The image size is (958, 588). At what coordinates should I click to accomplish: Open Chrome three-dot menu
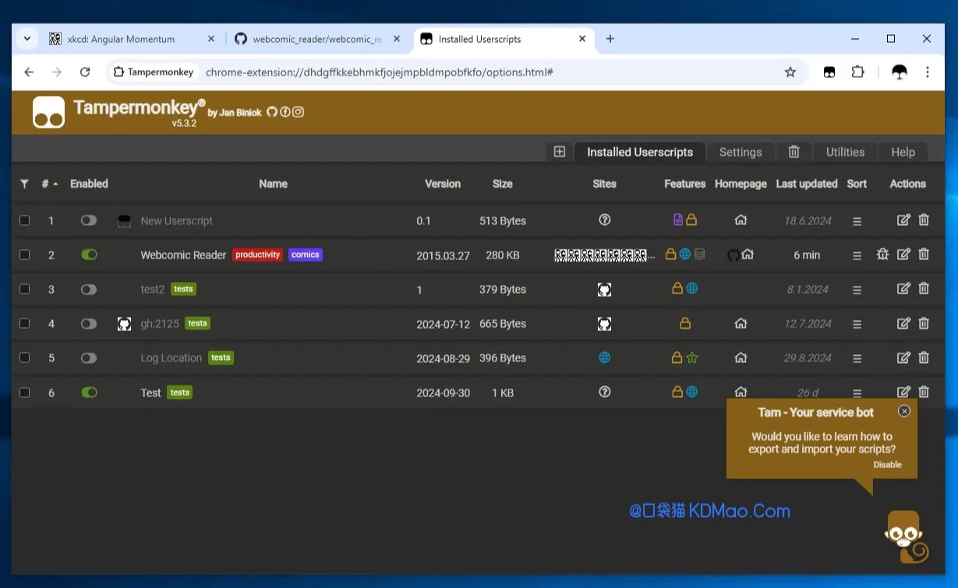pyautogui.click(x=928, y=72)
